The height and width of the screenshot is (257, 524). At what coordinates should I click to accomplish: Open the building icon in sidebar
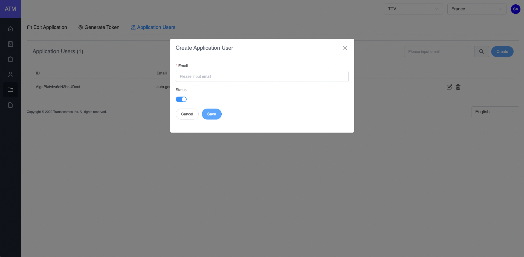pos(10,44)
